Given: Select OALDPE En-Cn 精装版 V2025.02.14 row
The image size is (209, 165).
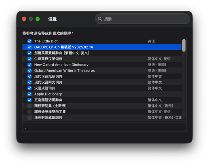Looking at the screenshot, I should (102, 47).
